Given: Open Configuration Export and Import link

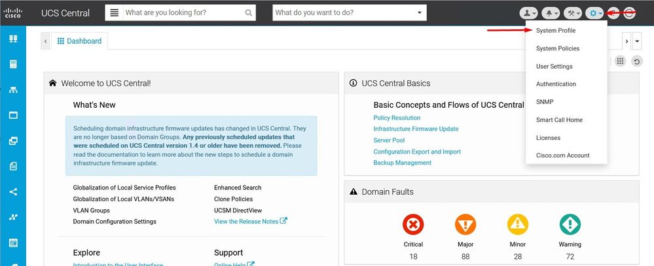Looking at the screenshot, I should coord(417,152).
